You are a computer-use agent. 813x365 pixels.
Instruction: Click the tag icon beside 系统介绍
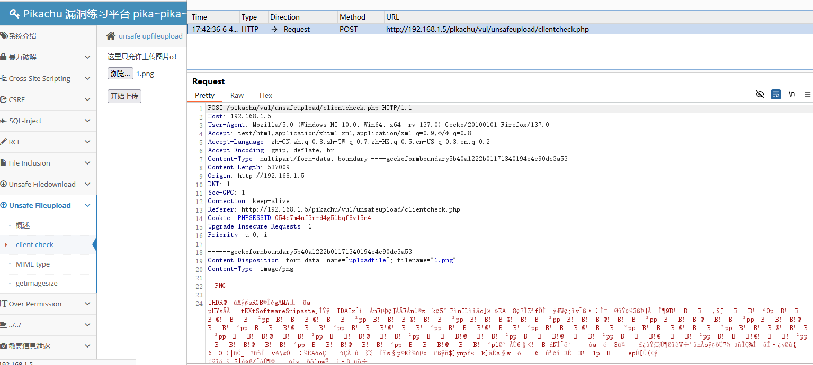pos(4,36)
